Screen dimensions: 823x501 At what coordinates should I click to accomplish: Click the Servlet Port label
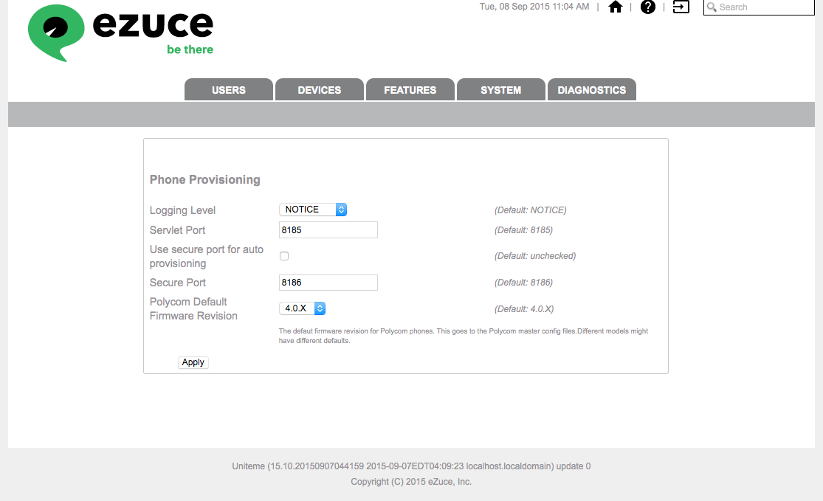click(177, 230)
